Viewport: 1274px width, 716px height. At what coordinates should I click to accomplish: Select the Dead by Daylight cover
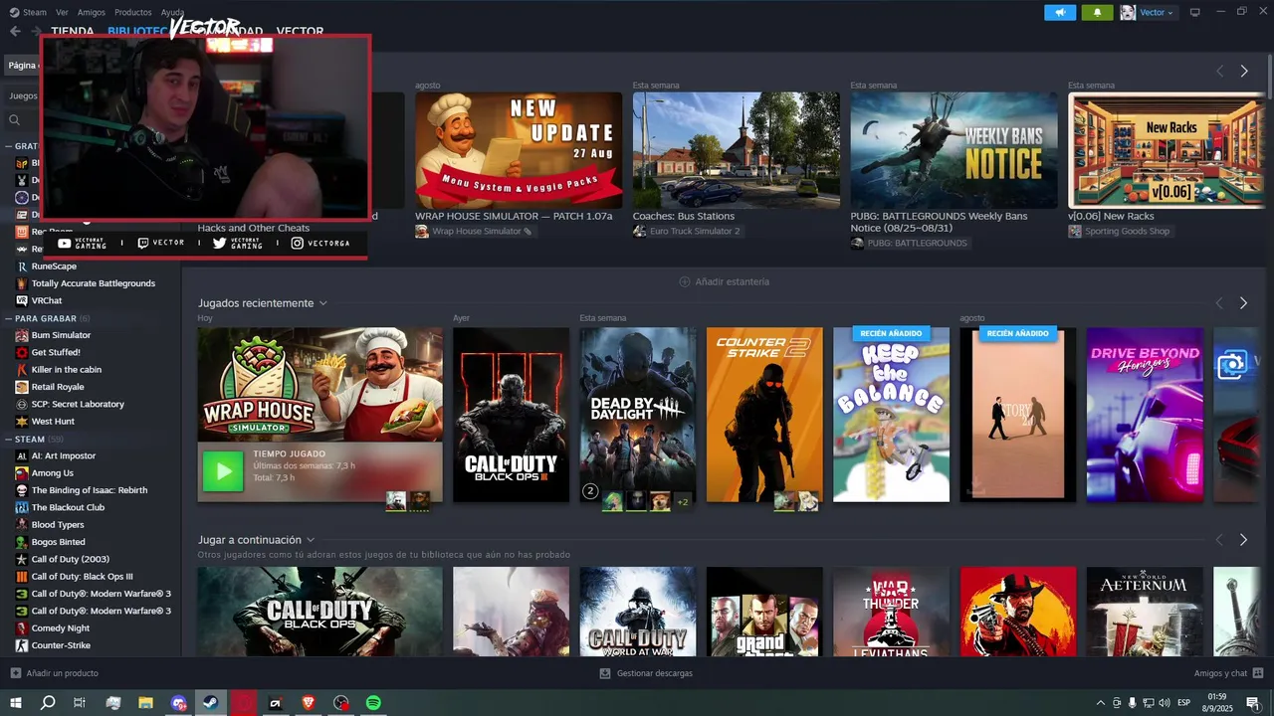point(638,415)
